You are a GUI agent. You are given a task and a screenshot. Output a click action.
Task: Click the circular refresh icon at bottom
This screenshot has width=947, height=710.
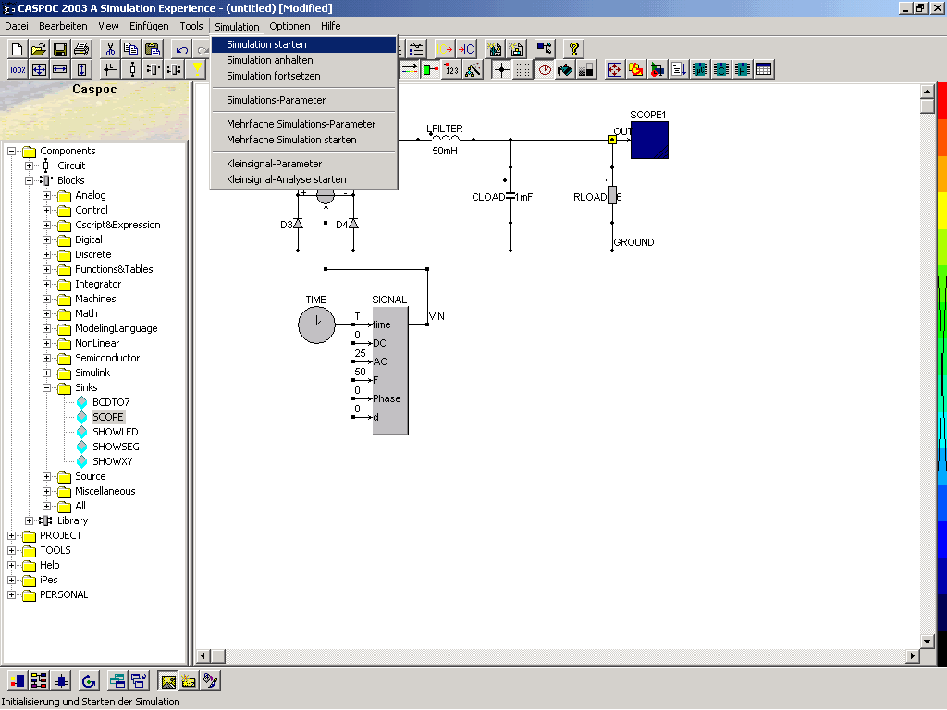(89, 680)
